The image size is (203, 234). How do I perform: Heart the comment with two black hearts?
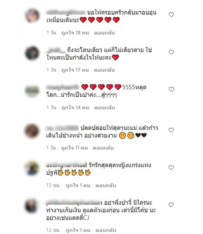tap(171, 130)
